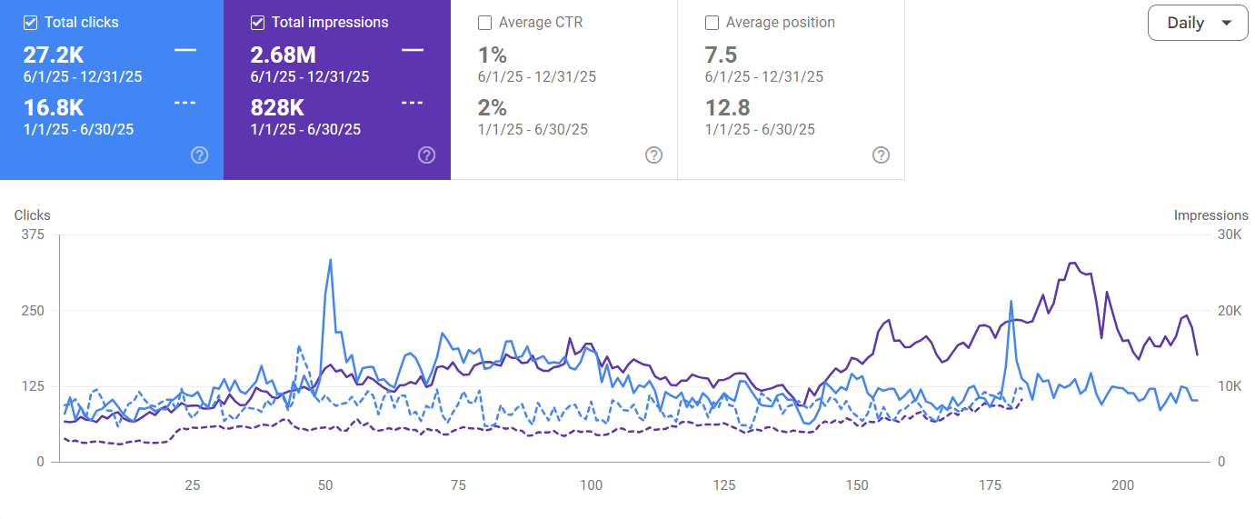Screen dimensions: 1255x519
Task: Click solid line legend beside 27.2K clicks
Action: [184, 50]
